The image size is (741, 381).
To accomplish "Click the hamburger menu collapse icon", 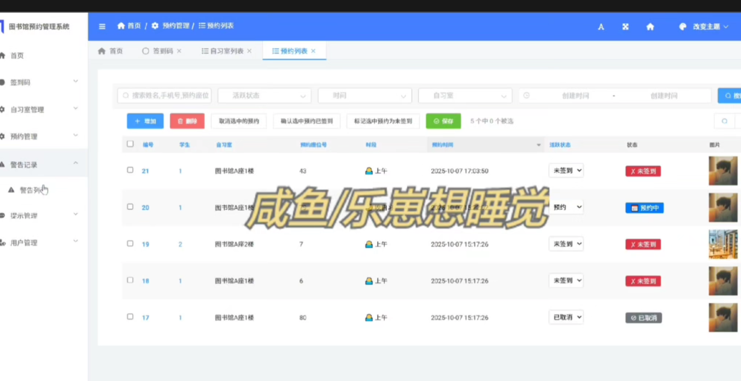I will [102, 26].
